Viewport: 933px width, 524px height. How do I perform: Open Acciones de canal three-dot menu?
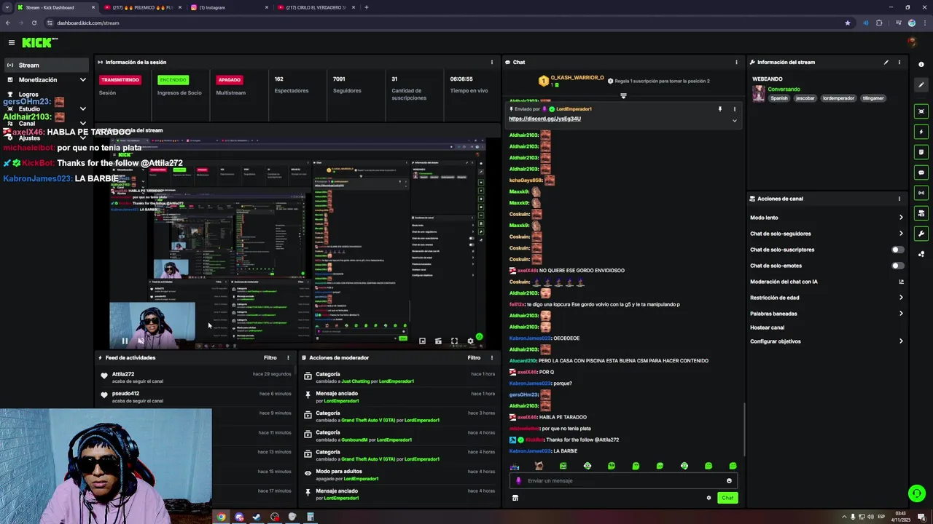(899, 199)
